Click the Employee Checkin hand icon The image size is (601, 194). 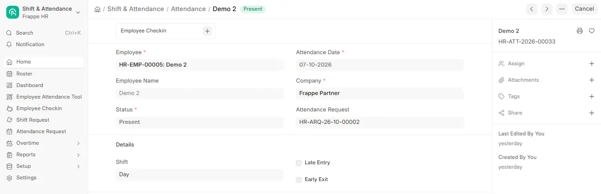(10, 108)
